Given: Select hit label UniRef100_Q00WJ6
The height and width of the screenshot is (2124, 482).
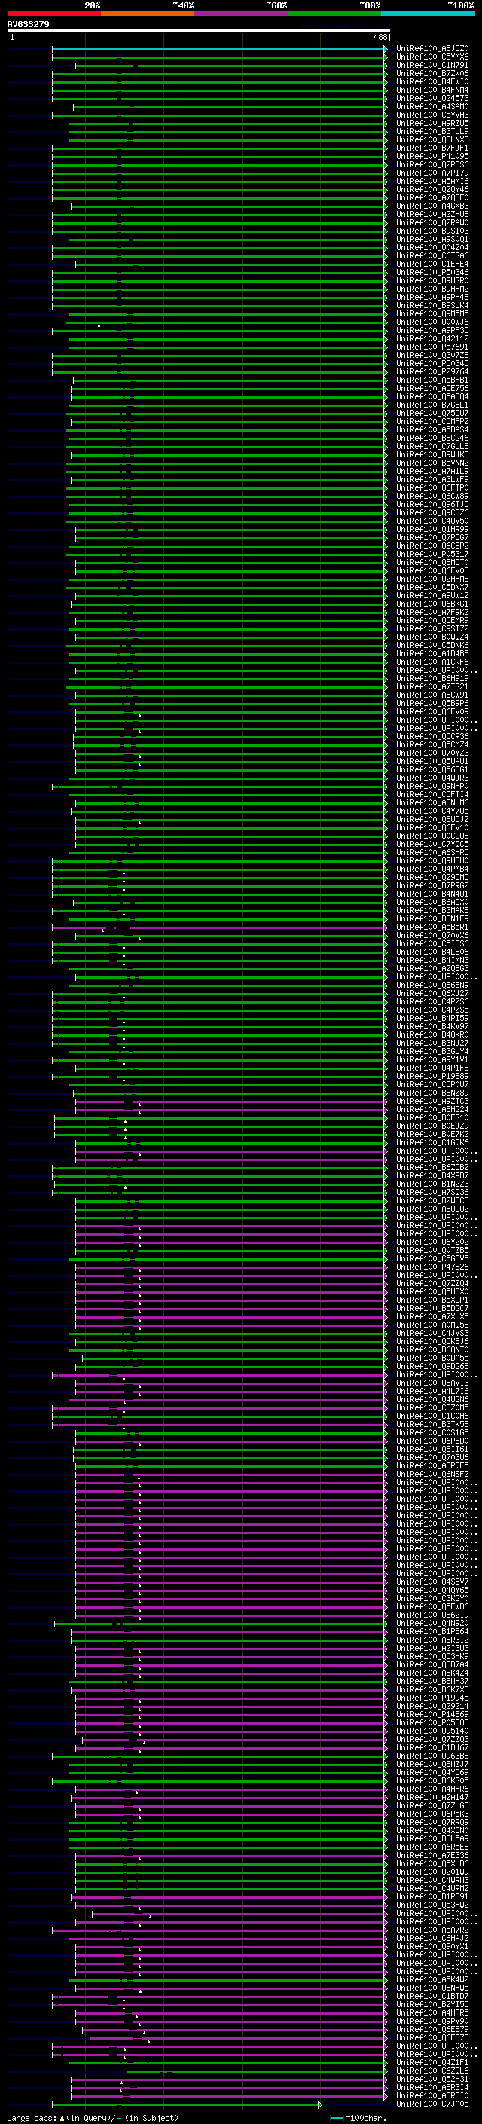Looking at the screenshot, I should pyautogui.click(x=432, y=322).
